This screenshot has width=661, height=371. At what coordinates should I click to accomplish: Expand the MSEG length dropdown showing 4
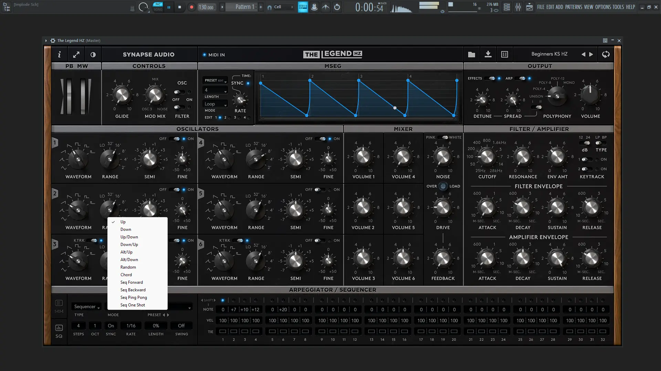click(216, 90)
